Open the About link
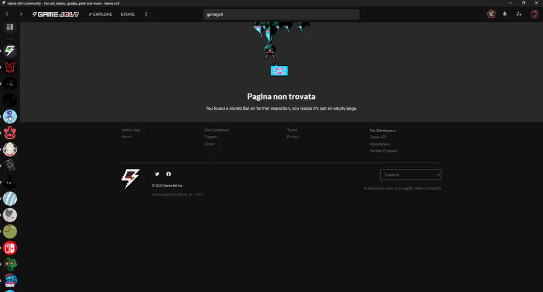 point(209,144)
